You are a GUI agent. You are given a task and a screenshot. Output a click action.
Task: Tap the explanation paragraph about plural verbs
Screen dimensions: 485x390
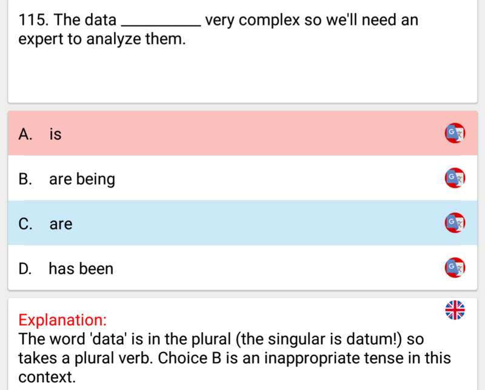[x=235, y=358]
